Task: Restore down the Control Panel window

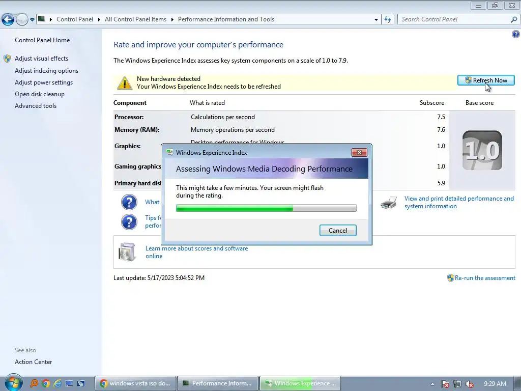Action: [495, 5]
